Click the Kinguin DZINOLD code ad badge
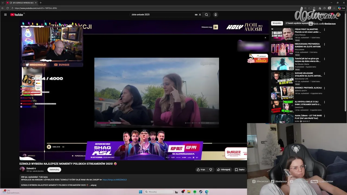This screenshot has width=347, height=195. (x=258, y=58)
